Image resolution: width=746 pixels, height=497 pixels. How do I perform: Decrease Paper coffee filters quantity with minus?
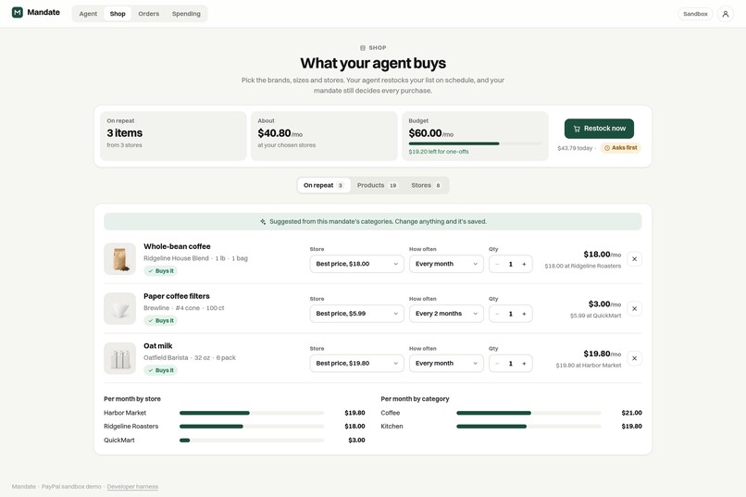coord(497,314)
